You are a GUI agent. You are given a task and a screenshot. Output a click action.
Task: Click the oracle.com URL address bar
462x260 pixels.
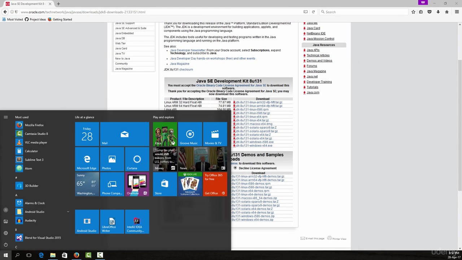click(x=159, y=12)
